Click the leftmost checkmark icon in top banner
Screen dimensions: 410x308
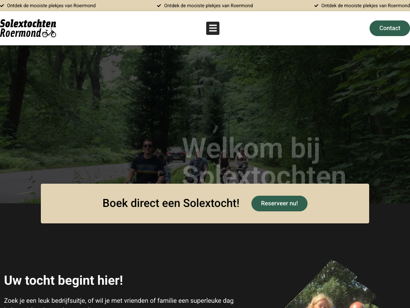pyautogui.click(x=2, y=6)
